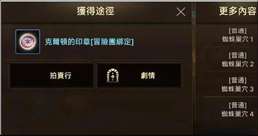Open the 劇情 acquisition route

(x=140, y=76)
